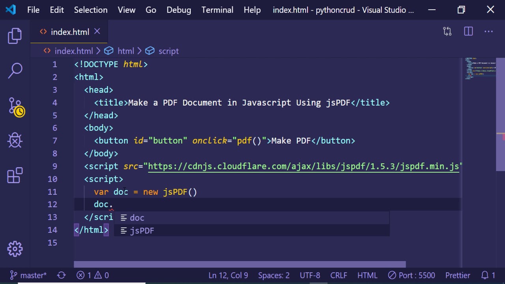Close the index.html editor tab
505x284 pixels.
97,32
